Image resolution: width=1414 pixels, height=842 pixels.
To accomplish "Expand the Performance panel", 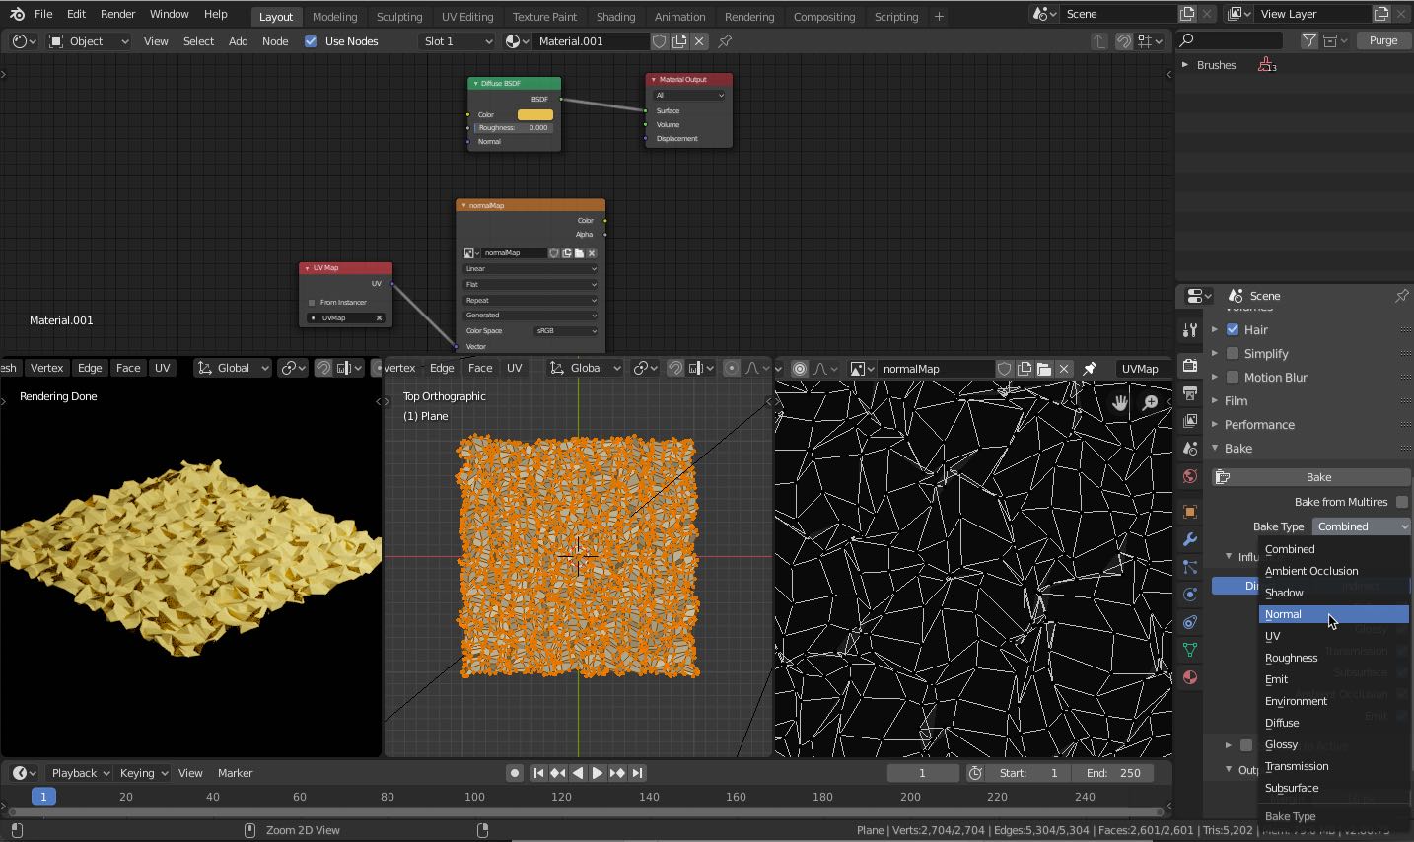I will 1258,424.
